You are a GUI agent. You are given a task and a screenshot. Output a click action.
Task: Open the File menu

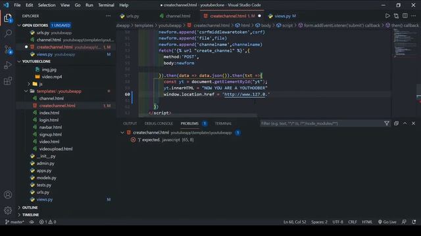(x=17, y=5)
